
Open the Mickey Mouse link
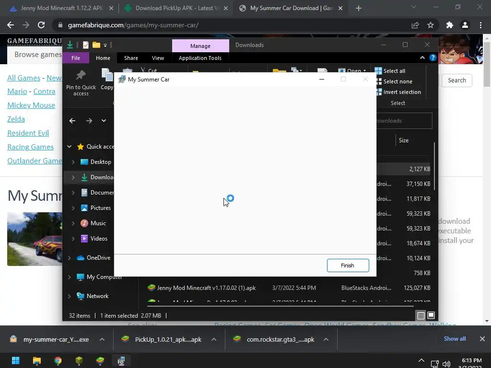[31, 105]
